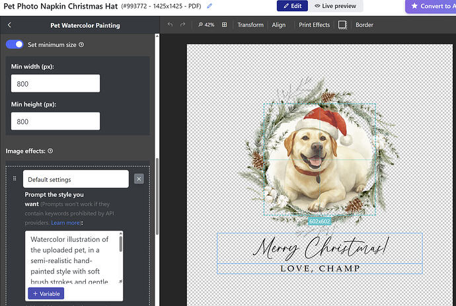Click the prompt text area scrollbar
The height and width of the screenshot is (306, 456).
(121, 244)
